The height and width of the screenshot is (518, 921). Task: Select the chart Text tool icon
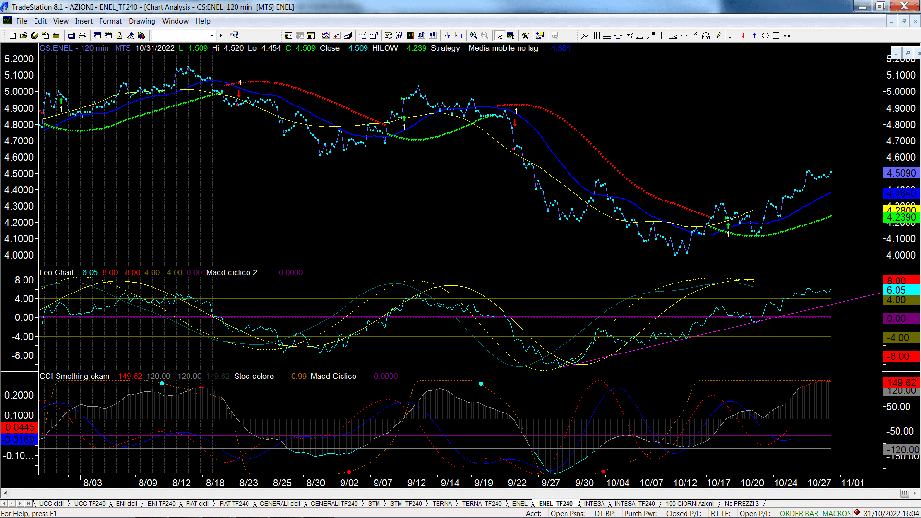510,35
